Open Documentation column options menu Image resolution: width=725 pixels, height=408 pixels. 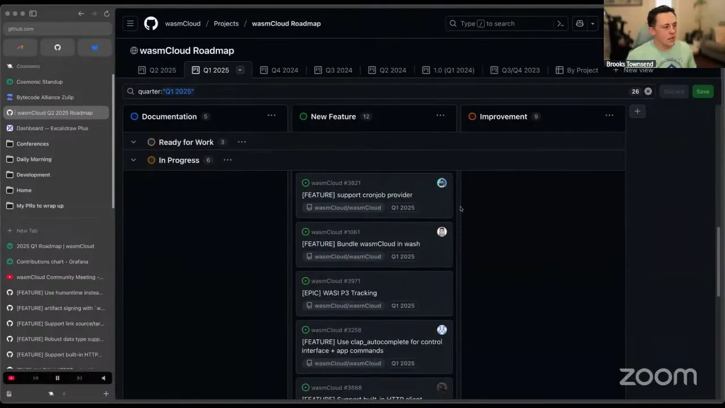[271, 116]
